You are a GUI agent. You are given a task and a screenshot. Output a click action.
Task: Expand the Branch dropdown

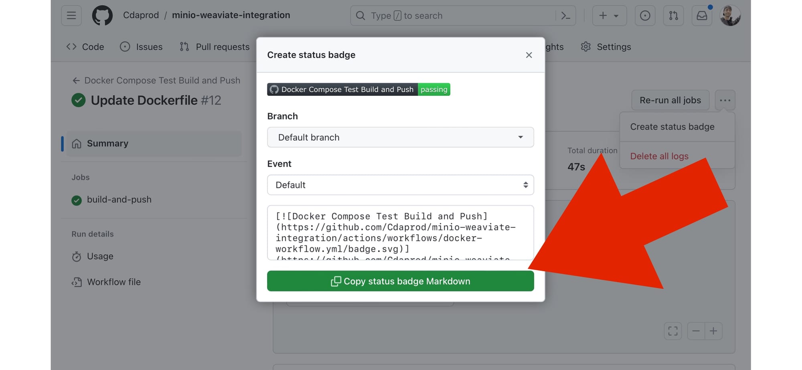pyautogui.click(x=400, y=137)
